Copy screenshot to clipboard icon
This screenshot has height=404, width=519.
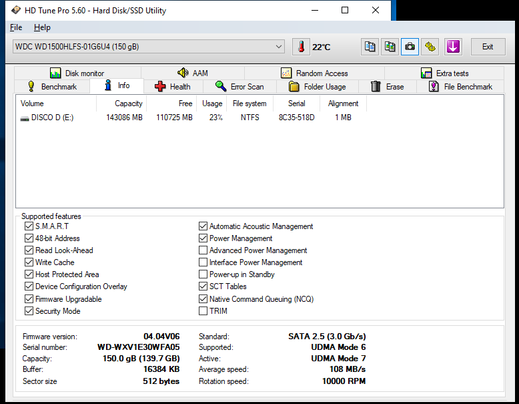[x=390, y=47]
